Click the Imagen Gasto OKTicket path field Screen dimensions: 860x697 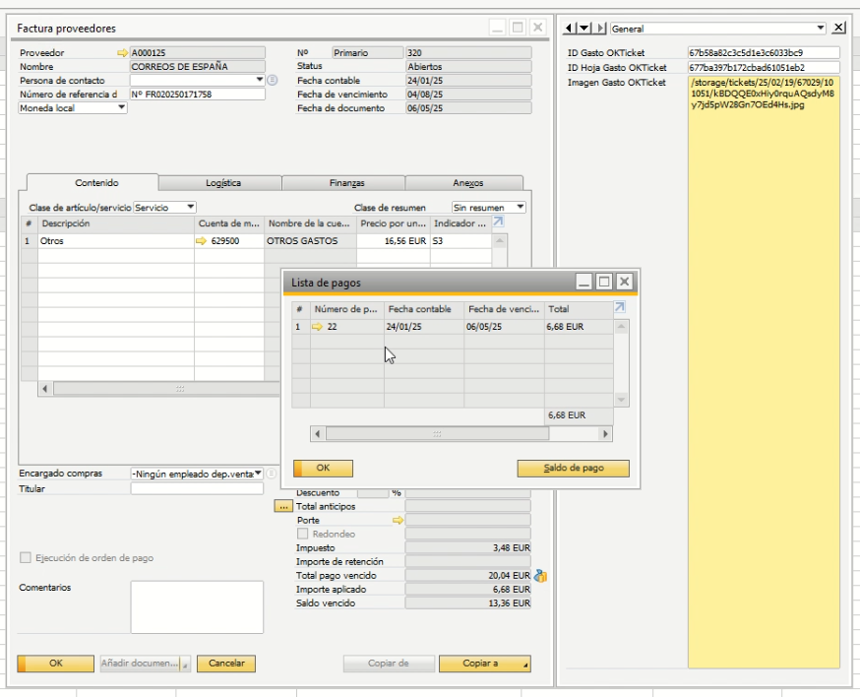764,372
